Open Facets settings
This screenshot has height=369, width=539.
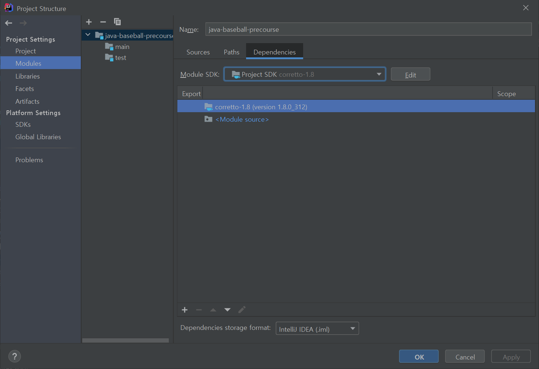(24, 89)
